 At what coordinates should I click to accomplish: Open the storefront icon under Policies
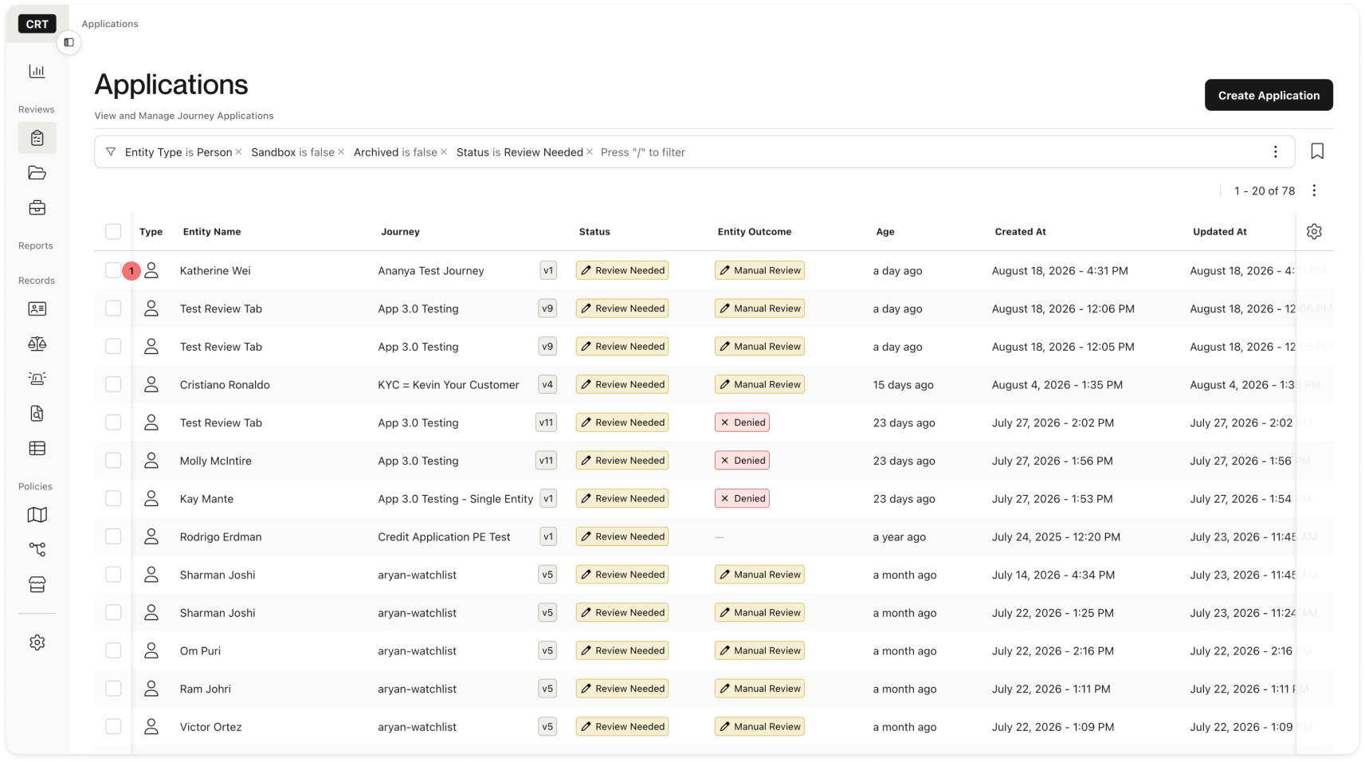(x=37, y=584)
